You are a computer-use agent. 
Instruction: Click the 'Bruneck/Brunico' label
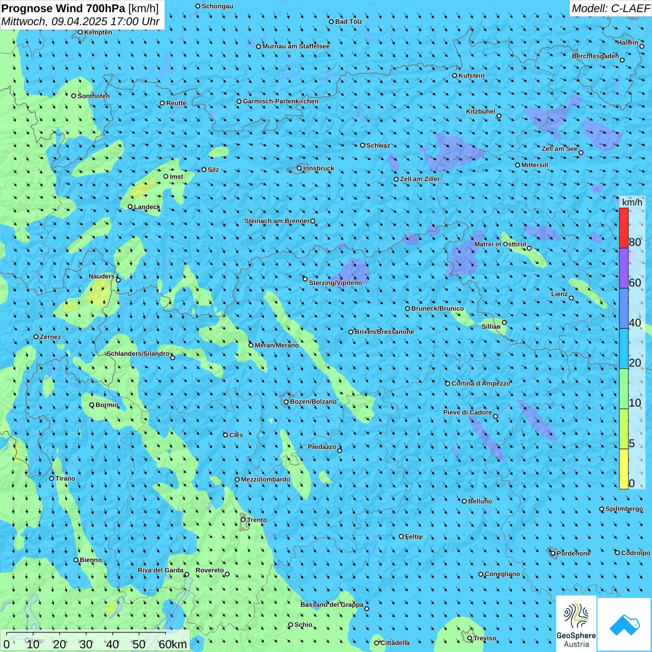437,308
